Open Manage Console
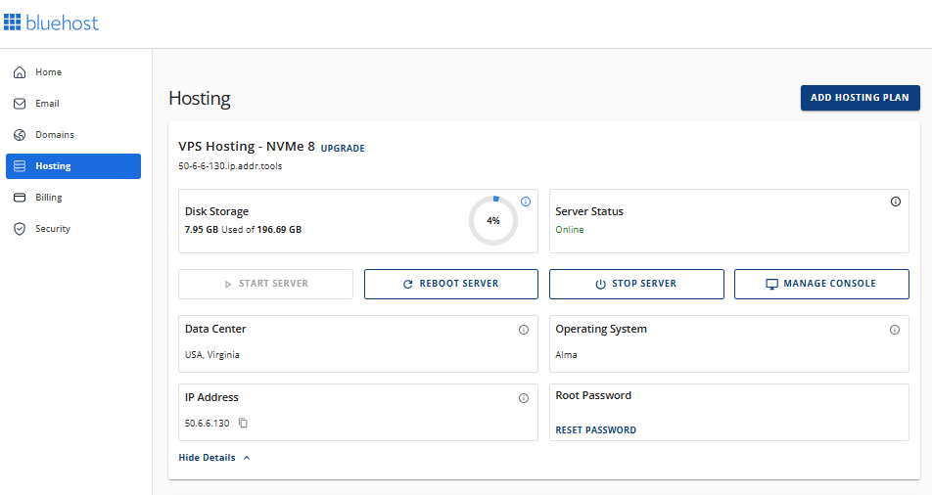The image size is (932, 495). [821, 284]
